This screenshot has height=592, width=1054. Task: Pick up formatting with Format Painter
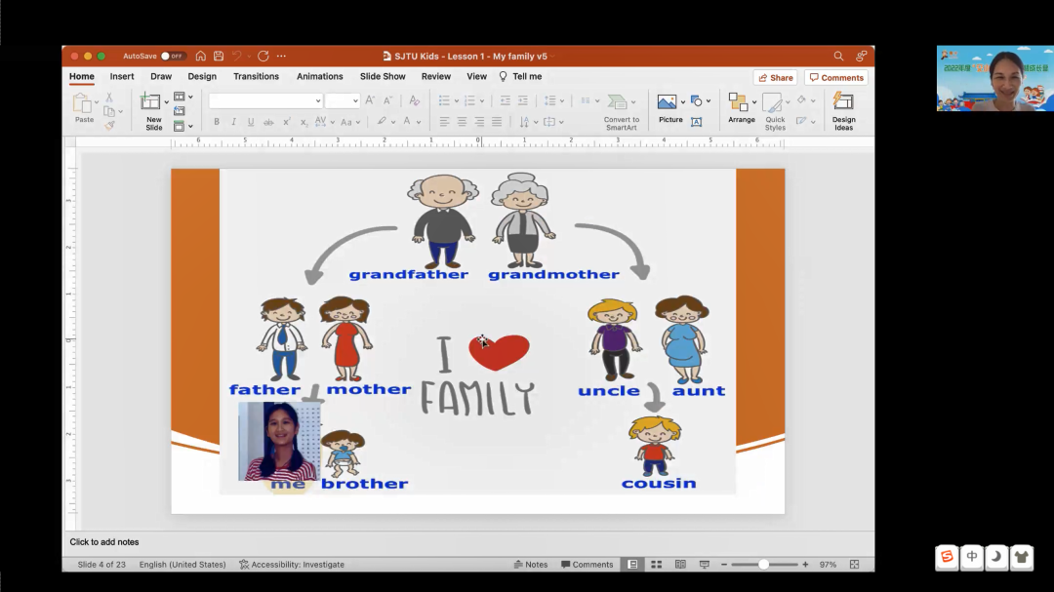point(109,125)
